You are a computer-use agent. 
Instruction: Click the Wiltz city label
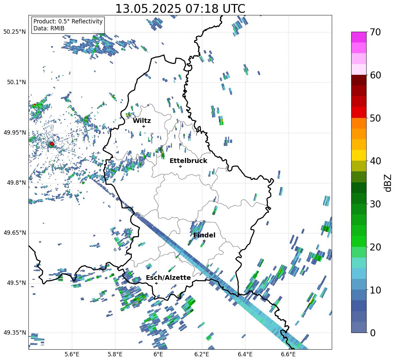[x=142, y=121]
